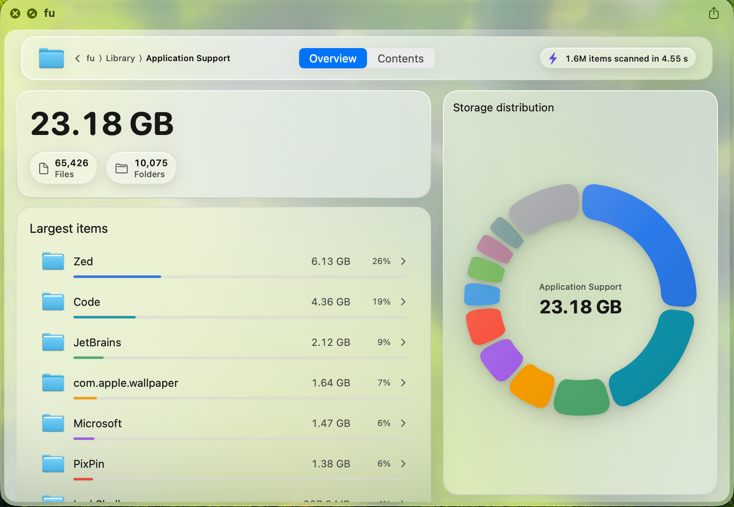Click the com.apple.wallpaper folder icon
This screenshot has height=507, width=734.
click(53, 383)
